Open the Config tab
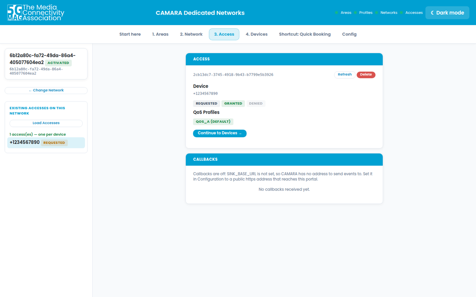 pyautogui.click(x=349, y=34)
